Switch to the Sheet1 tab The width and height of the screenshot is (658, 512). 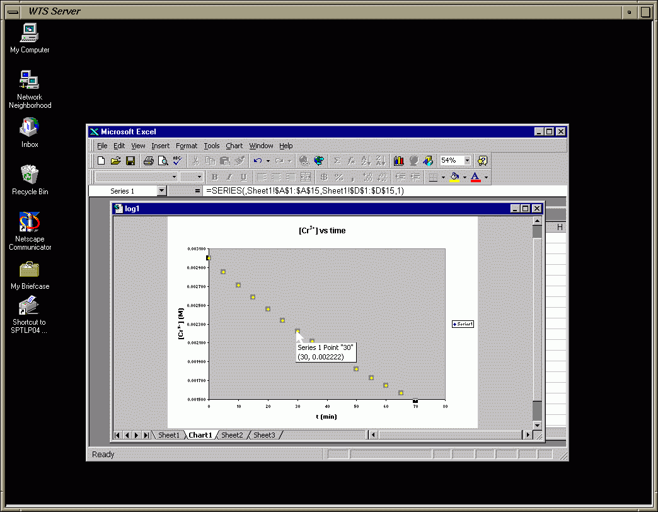click(x=168, y=435)
